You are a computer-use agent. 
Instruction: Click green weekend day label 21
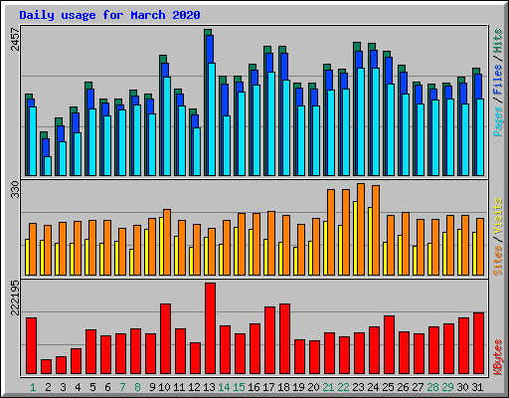pos(328,387)
